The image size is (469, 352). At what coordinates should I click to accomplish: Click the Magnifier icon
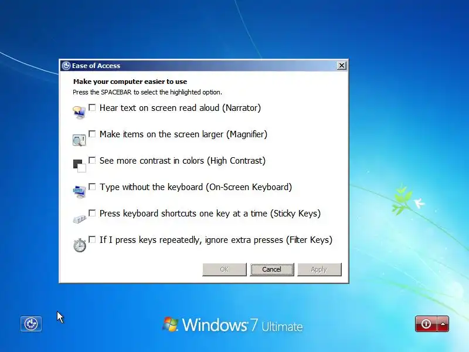tap(79, 140)
